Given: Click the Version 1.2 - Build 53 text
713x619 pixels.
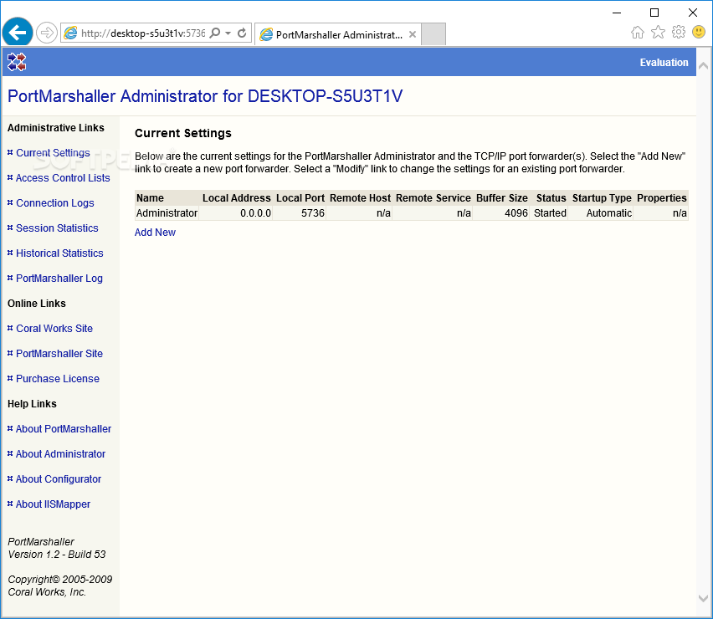Looking at the screenshot, I should pos(57,555).
